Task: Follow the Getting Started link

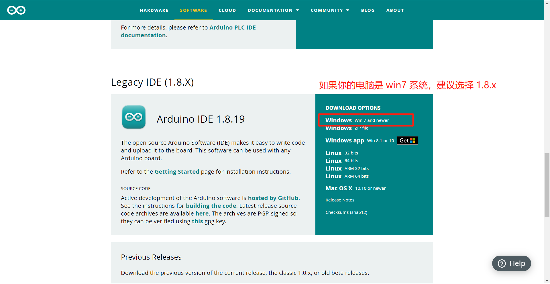Action: 177,172
